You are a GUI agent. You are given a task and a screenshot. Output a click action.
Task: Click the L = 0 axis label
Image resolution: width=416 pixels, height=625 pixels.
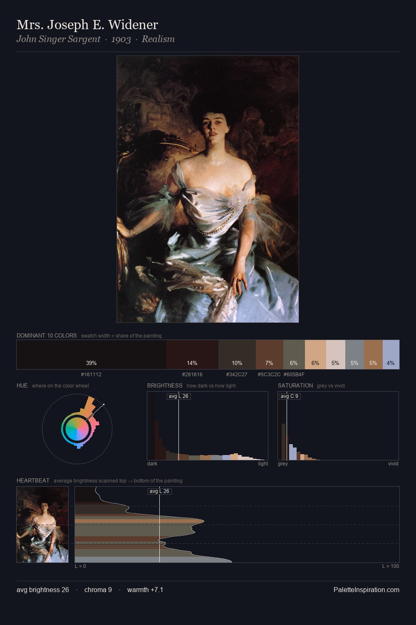coord(80,566)
